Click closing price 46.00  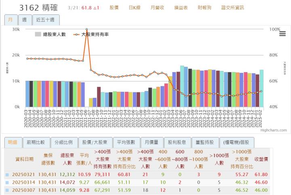pos(261,190)
